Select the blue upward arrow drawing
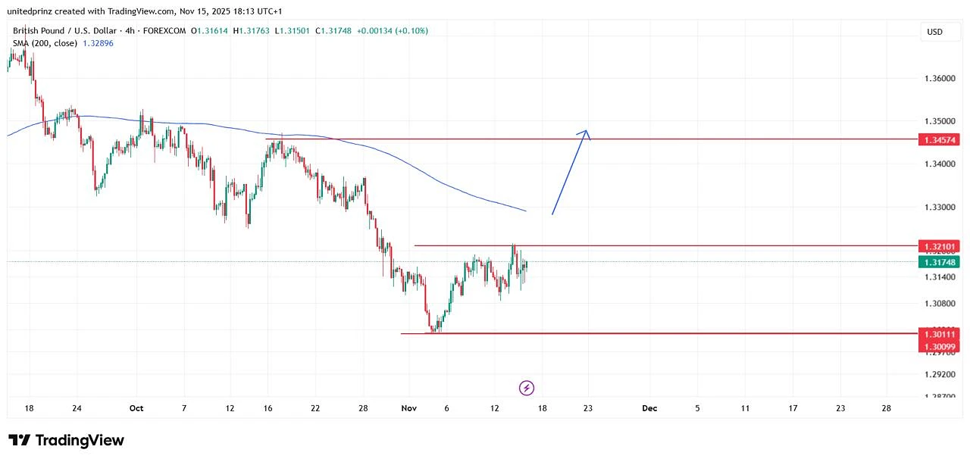 coord(570,173)
